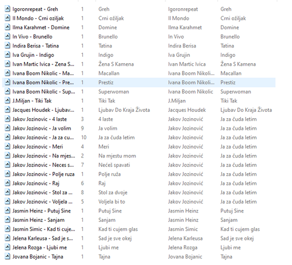Select the file icon of J.Miljan - Tiki Tak
Screen dimensions: 292x265
8,101
